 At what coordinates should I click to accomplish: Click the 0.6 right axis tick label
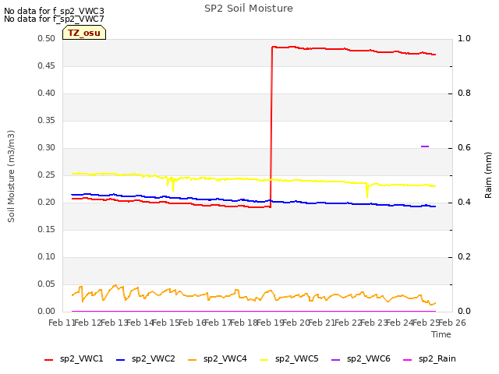click(x=464, y=147)
